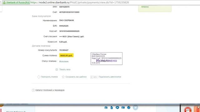Click the circular arrow Повторить платеж icon
Viewport: 200px width, 112px height.
point(39,77)
